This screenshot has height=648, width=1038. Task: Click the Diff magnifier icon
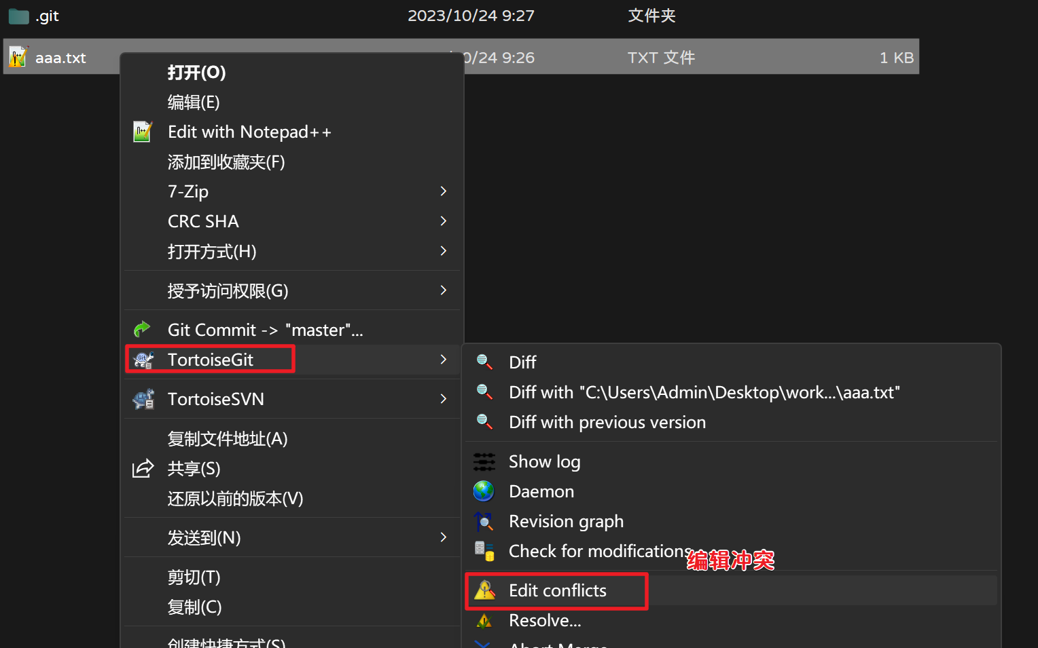click(x=484, y=362)
